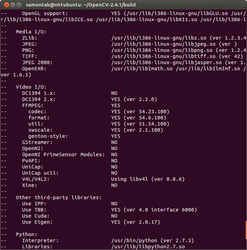Click the 'Interpreter:' label

click(40, 240)
